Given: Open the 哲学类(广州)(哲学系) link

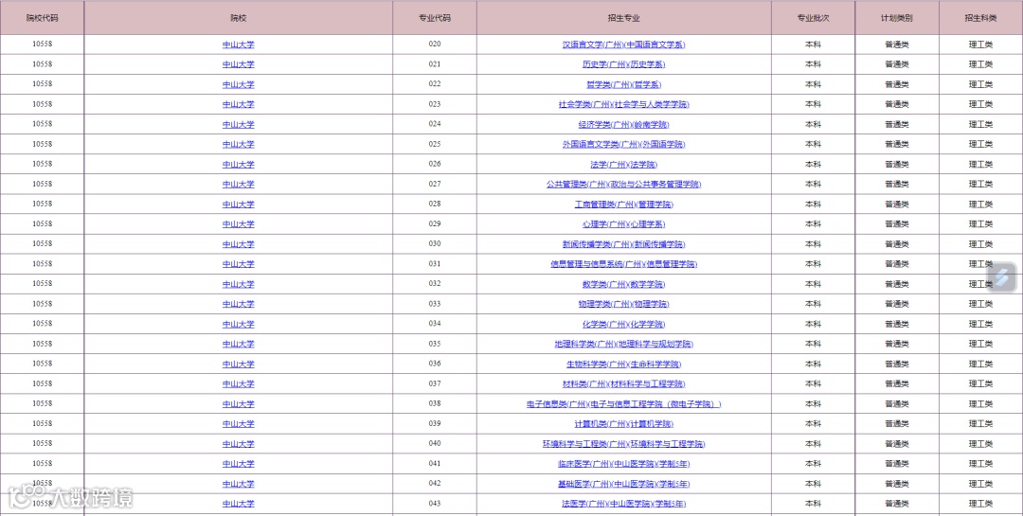Looking at the screenshot, I should tap(623, 84).
